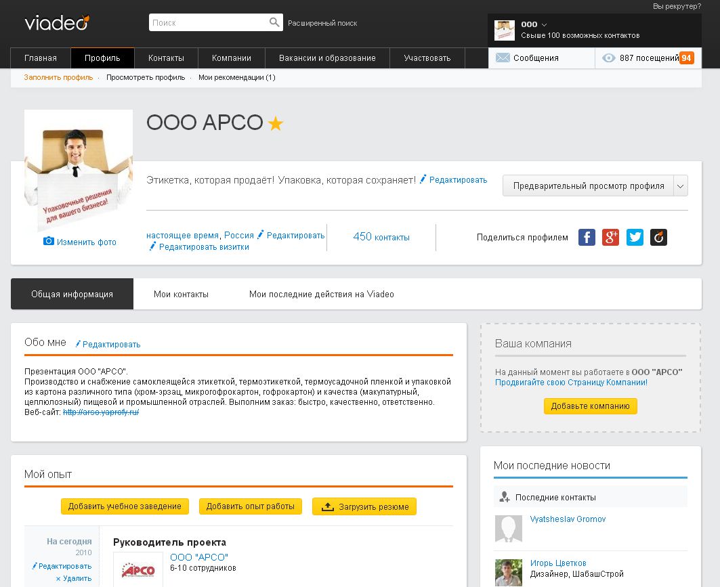Screen dimensions: 720x587
Task: Click the Россия link
Action: tap(239, 236)
